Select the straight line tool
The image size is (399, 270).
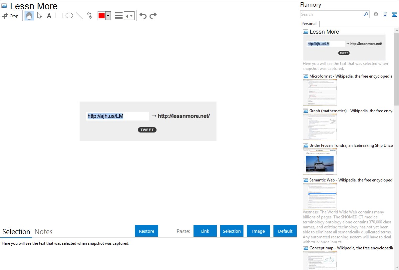(79, 16)
